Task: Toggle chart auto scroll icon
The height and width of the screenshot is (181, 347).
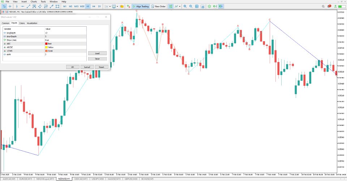Action: click(x=215, y=6)
